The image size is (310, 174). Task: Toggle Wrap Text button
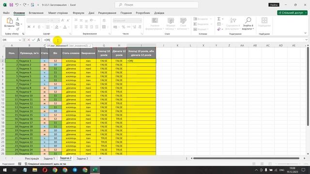click(x=104, y=20)
